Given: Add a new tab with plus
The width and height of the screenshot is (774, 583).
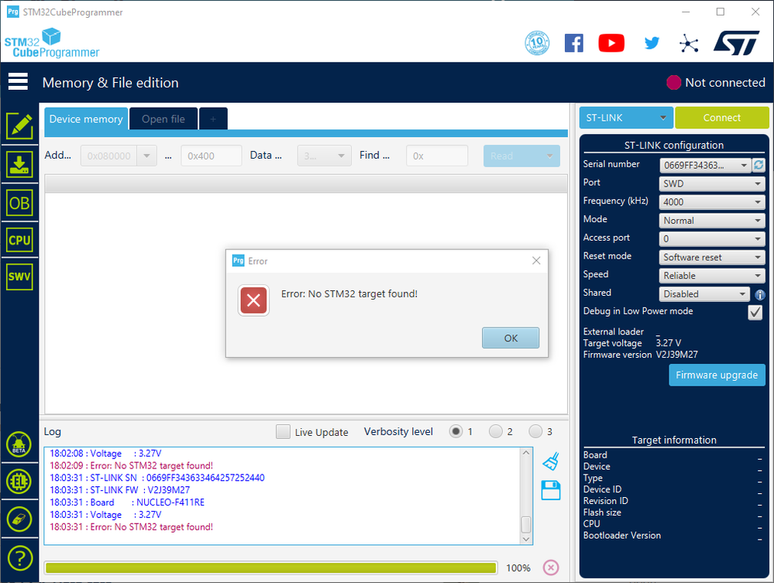Looking at the screenshot, I should 213,119.
